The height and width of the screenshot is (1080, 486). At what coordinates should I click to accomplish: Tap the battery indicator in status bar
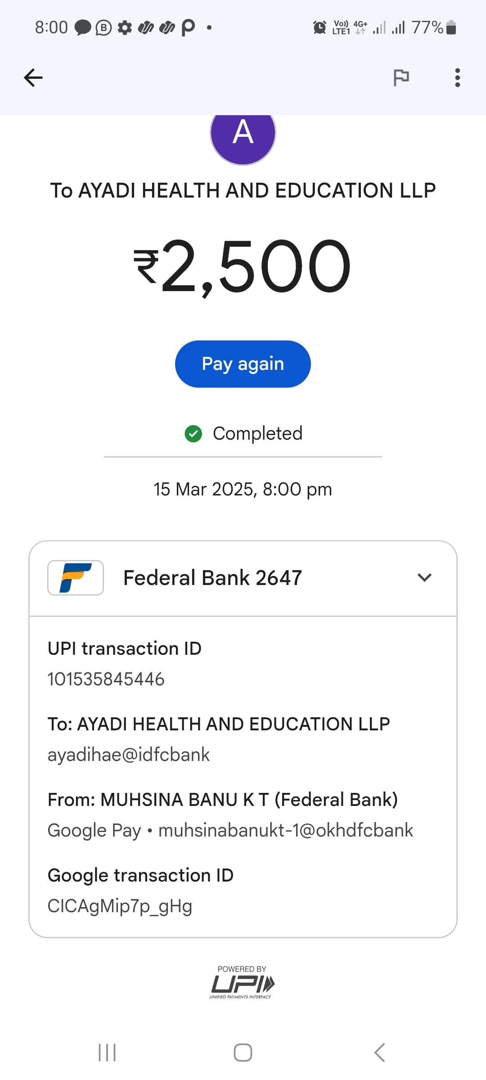[x=451, y=27]
